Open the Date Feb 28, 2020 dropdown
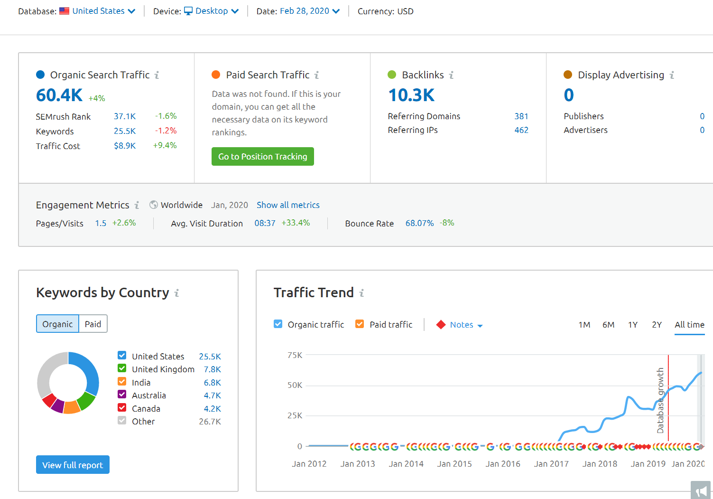The image size is (713, 499). pos(310,11)
